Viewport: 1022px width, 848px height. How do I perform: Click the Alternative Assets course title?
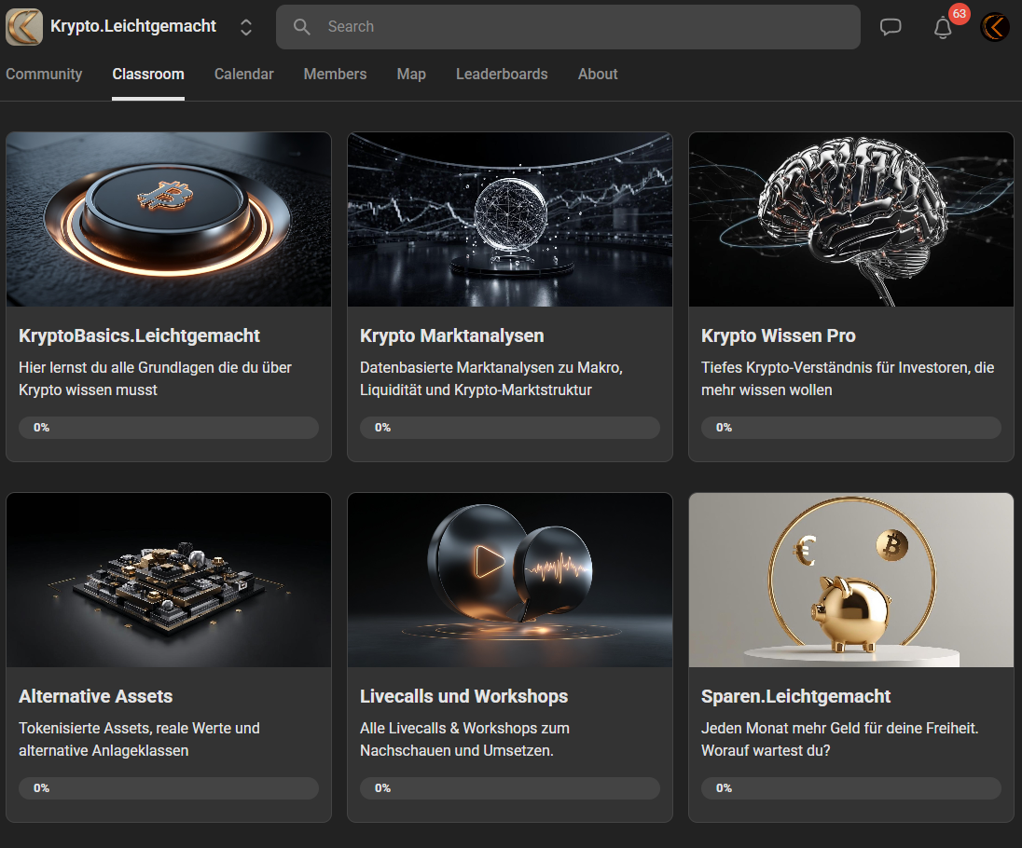[96, 696]
